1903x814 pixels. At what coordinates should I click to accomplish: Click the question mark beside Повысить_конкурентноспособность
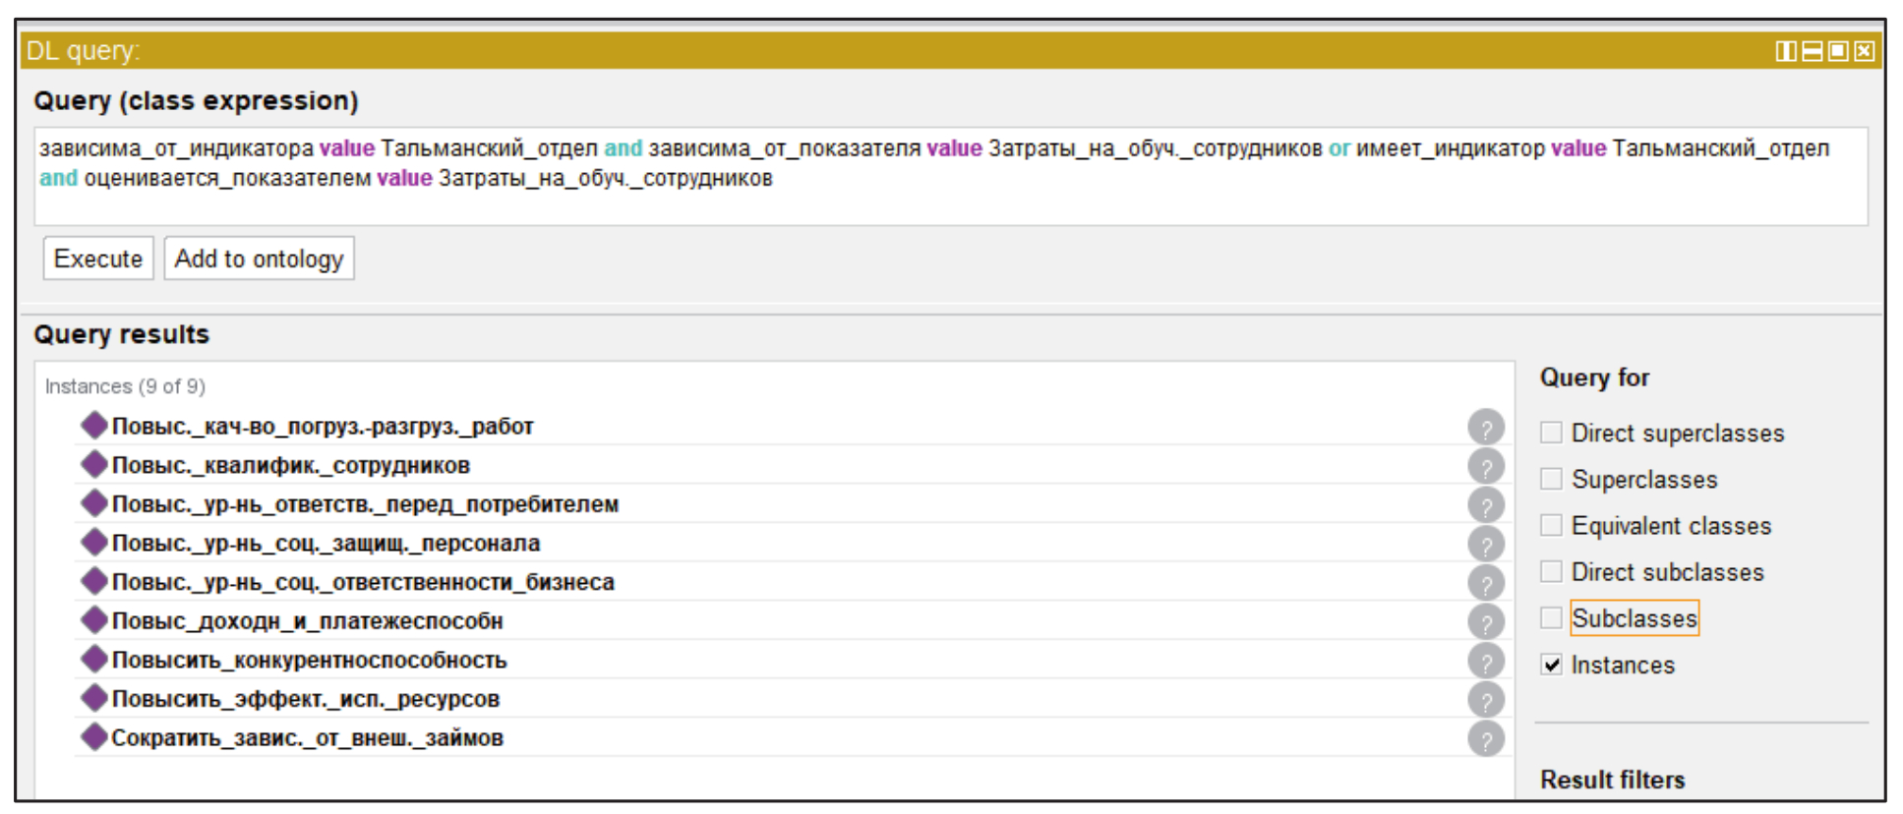tap(1485, 661)
